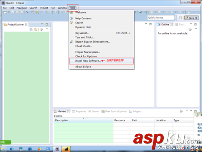The height and width of the screenshot is (152, 202).
Task: Click the Quick Access search field
Action: coord(161,17)
